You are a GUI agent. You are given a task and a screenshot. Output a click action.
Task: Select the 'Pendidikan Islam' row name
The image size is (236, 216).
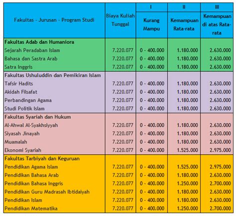point(23,200)
